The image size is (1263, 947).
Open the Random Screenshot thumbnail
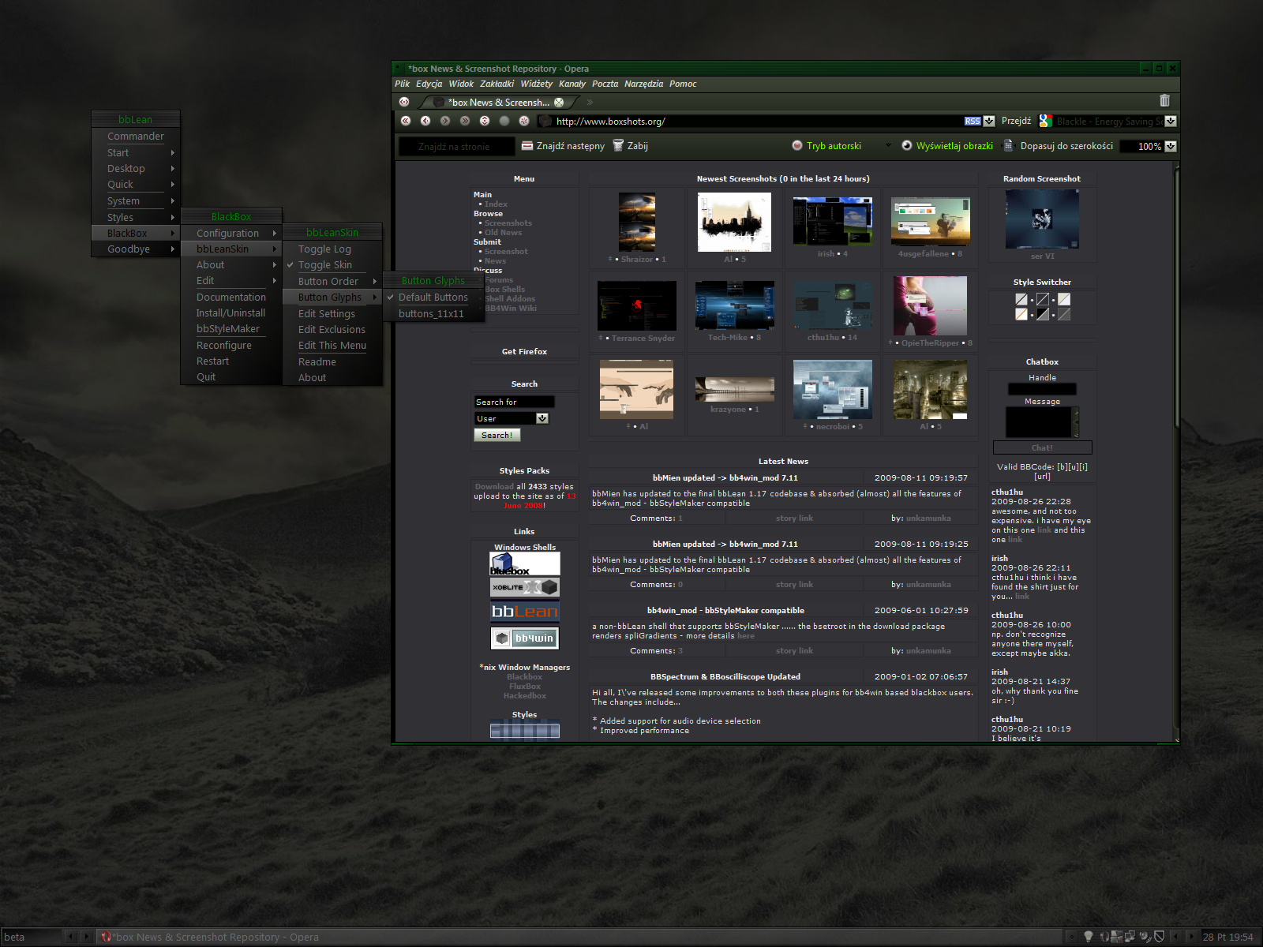point(1042,219)
